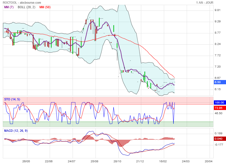Click the 25/08 date label
226x164 pixels.
coord(94,161)
